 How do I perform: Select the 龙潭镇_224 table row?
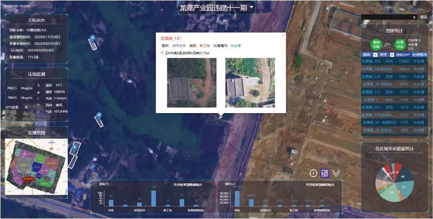[394, 62]
